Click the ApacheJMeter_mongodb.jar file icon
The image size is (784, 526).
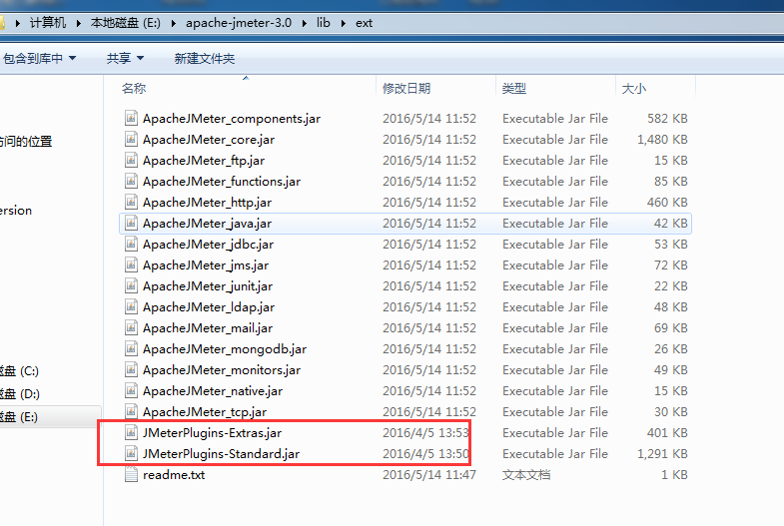131,348
